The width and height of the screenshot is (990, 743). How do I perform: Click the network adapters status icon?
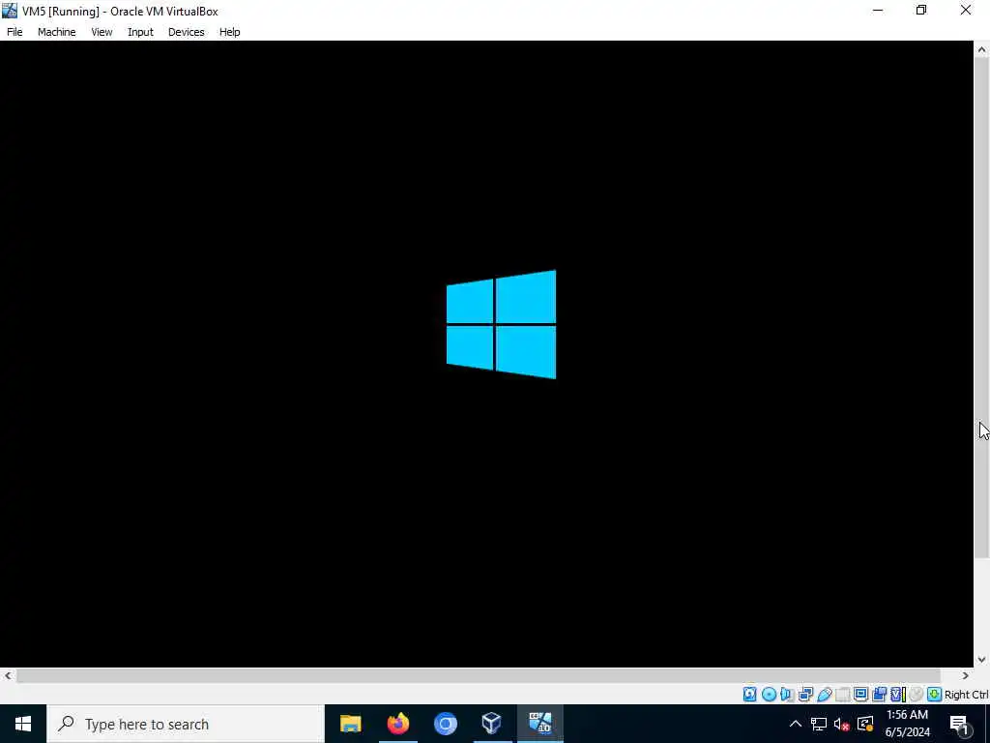[x=805, y=695]
